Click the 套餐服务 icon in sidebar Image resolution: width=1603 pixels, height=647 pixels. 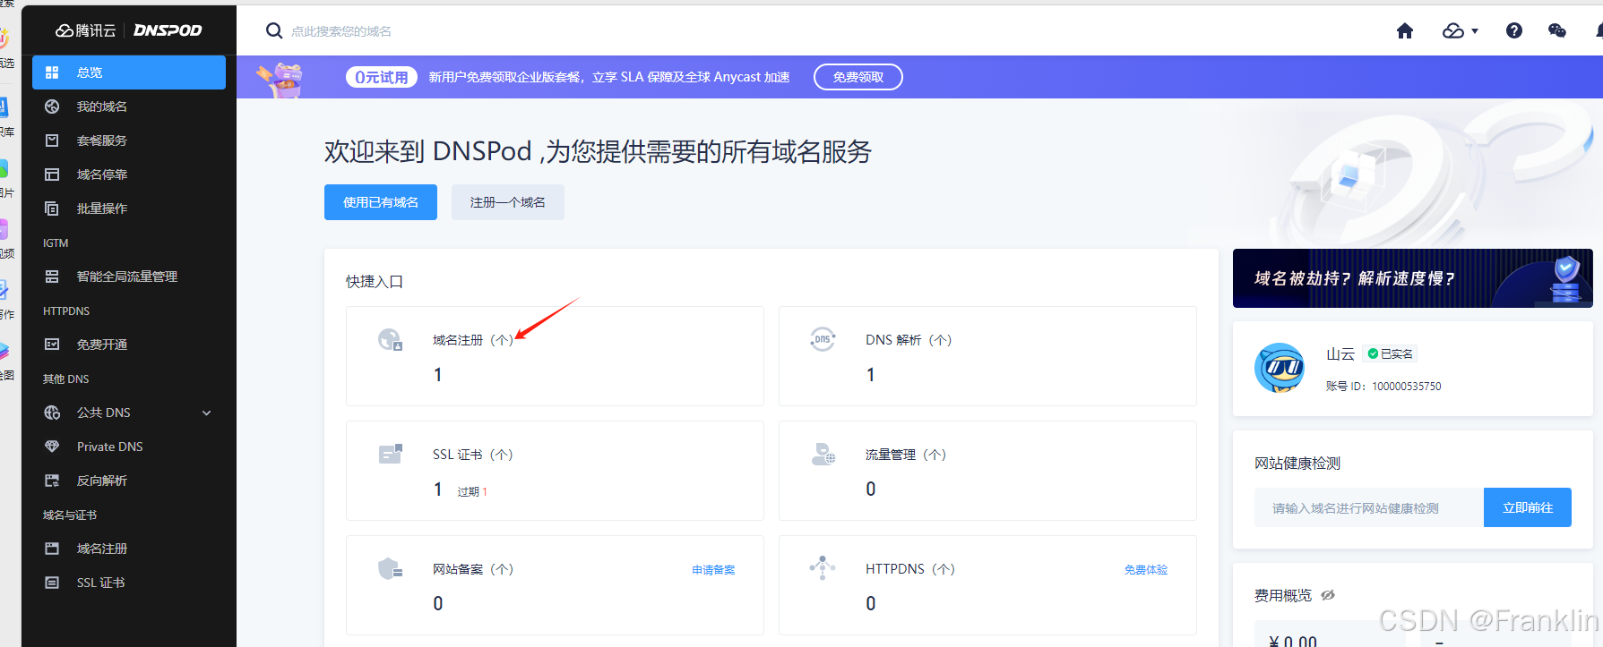point(52,140)
